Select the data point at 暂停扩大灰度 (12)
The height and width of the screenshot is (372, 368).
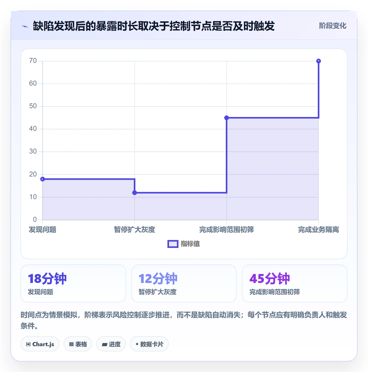click(x=135, y=193)
